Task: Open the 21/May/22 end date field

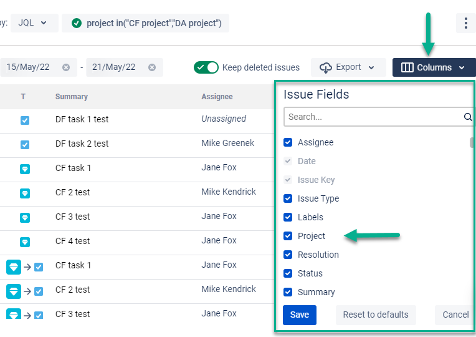Action: coord(125,67)
